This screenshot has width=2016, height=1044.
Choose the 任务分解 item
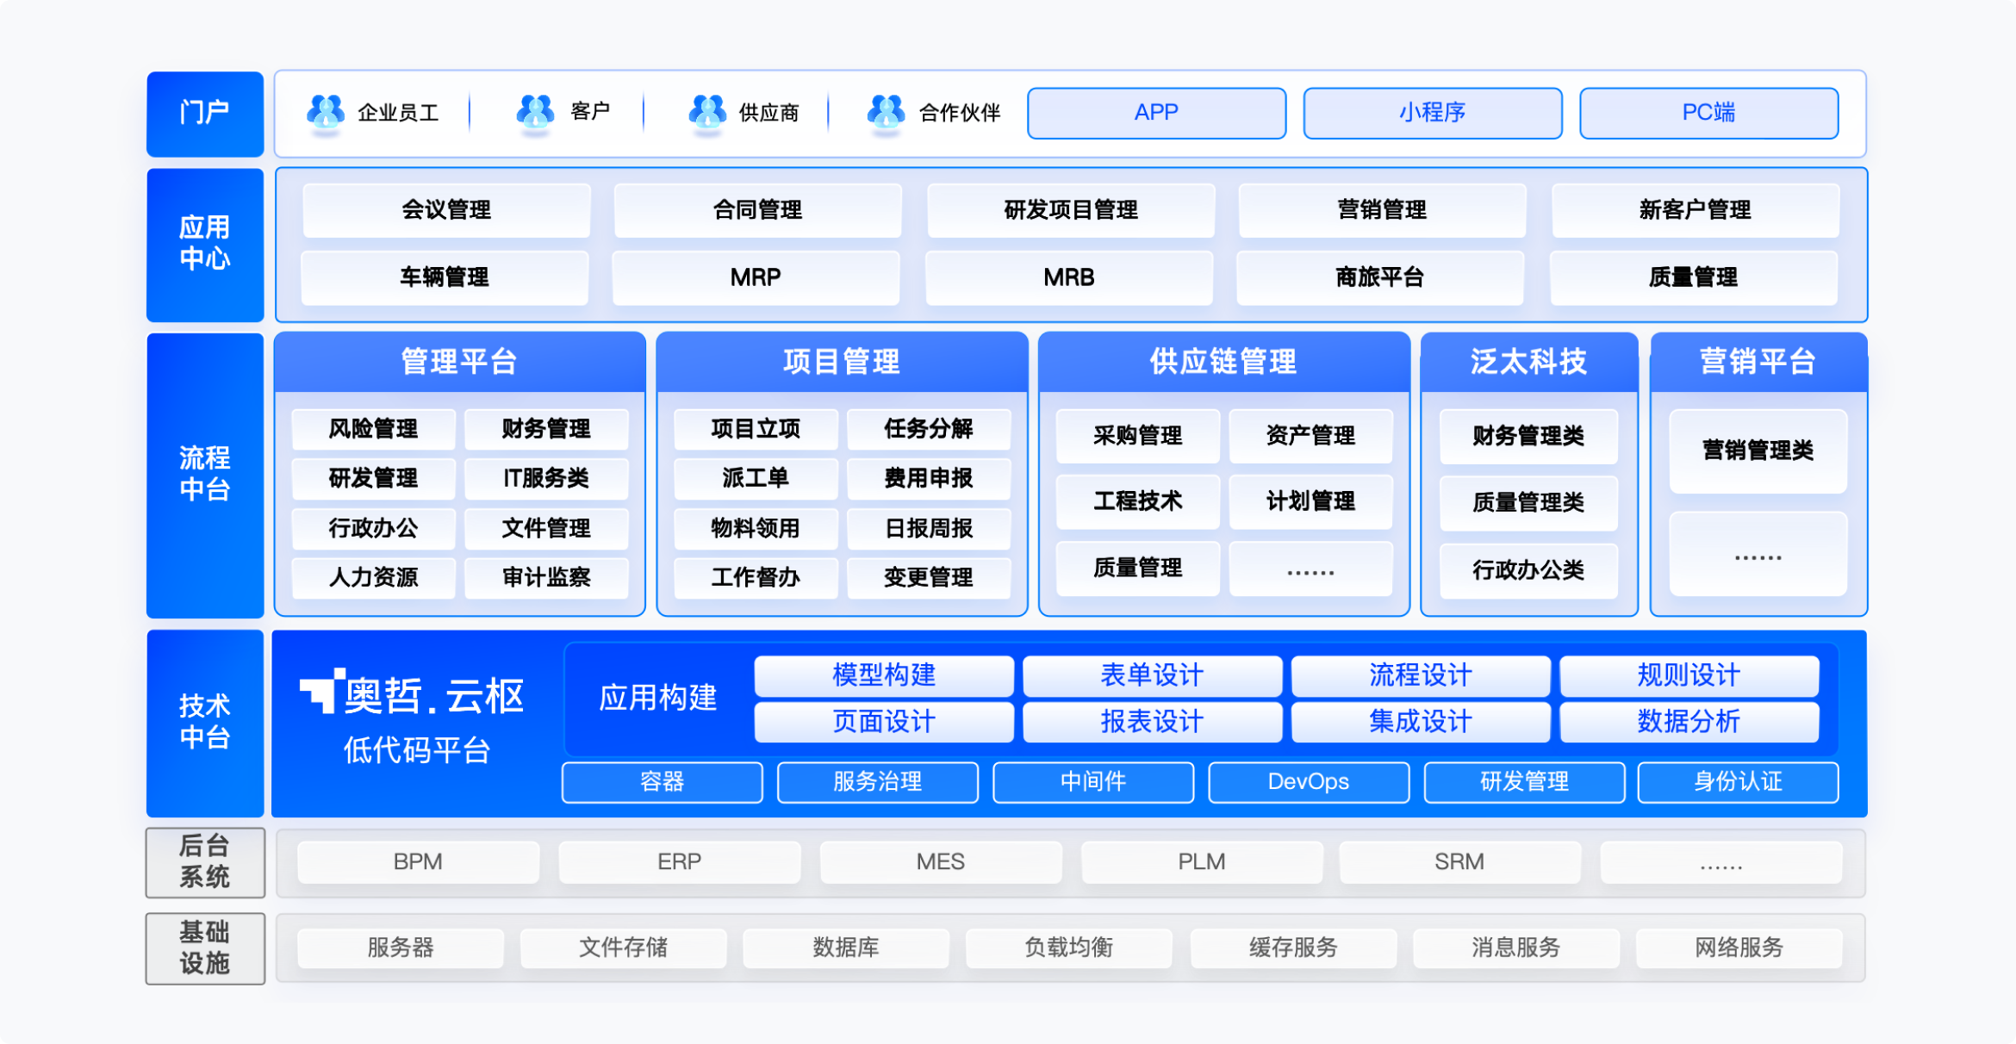coord(929,429)
